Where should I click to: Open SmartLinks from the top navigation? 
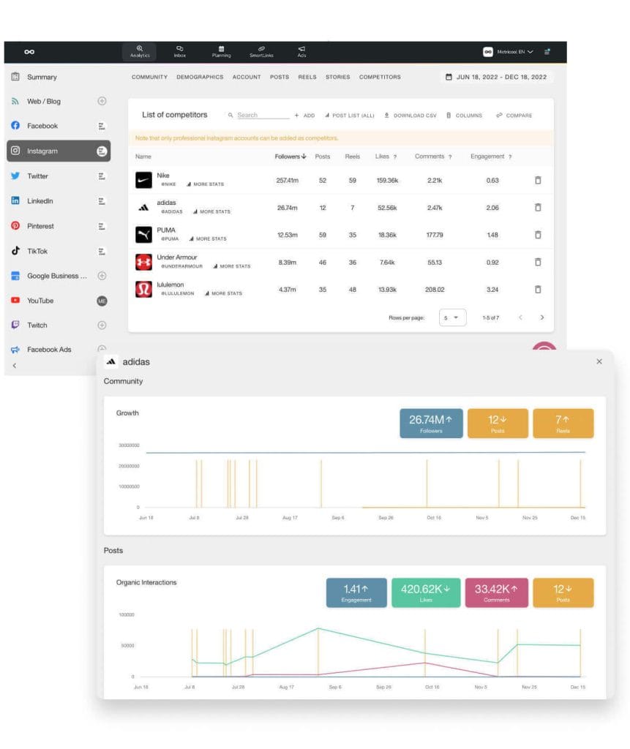pos(261,51)
